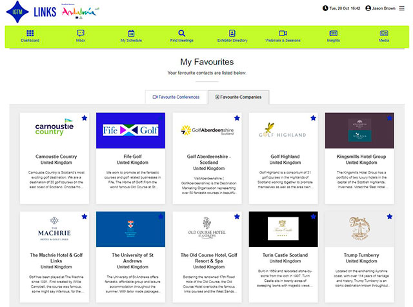The image size is (413, 307).
Task: Select the Favourite Companies tab
Action: coord(238,97)
